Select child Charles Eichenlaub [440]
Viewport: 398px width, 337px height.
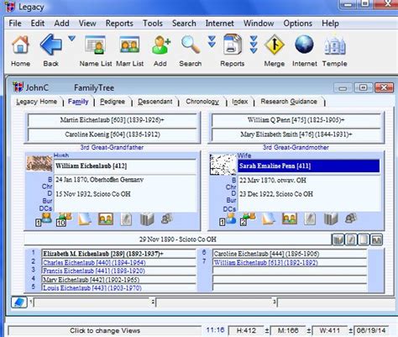(118, 263)
